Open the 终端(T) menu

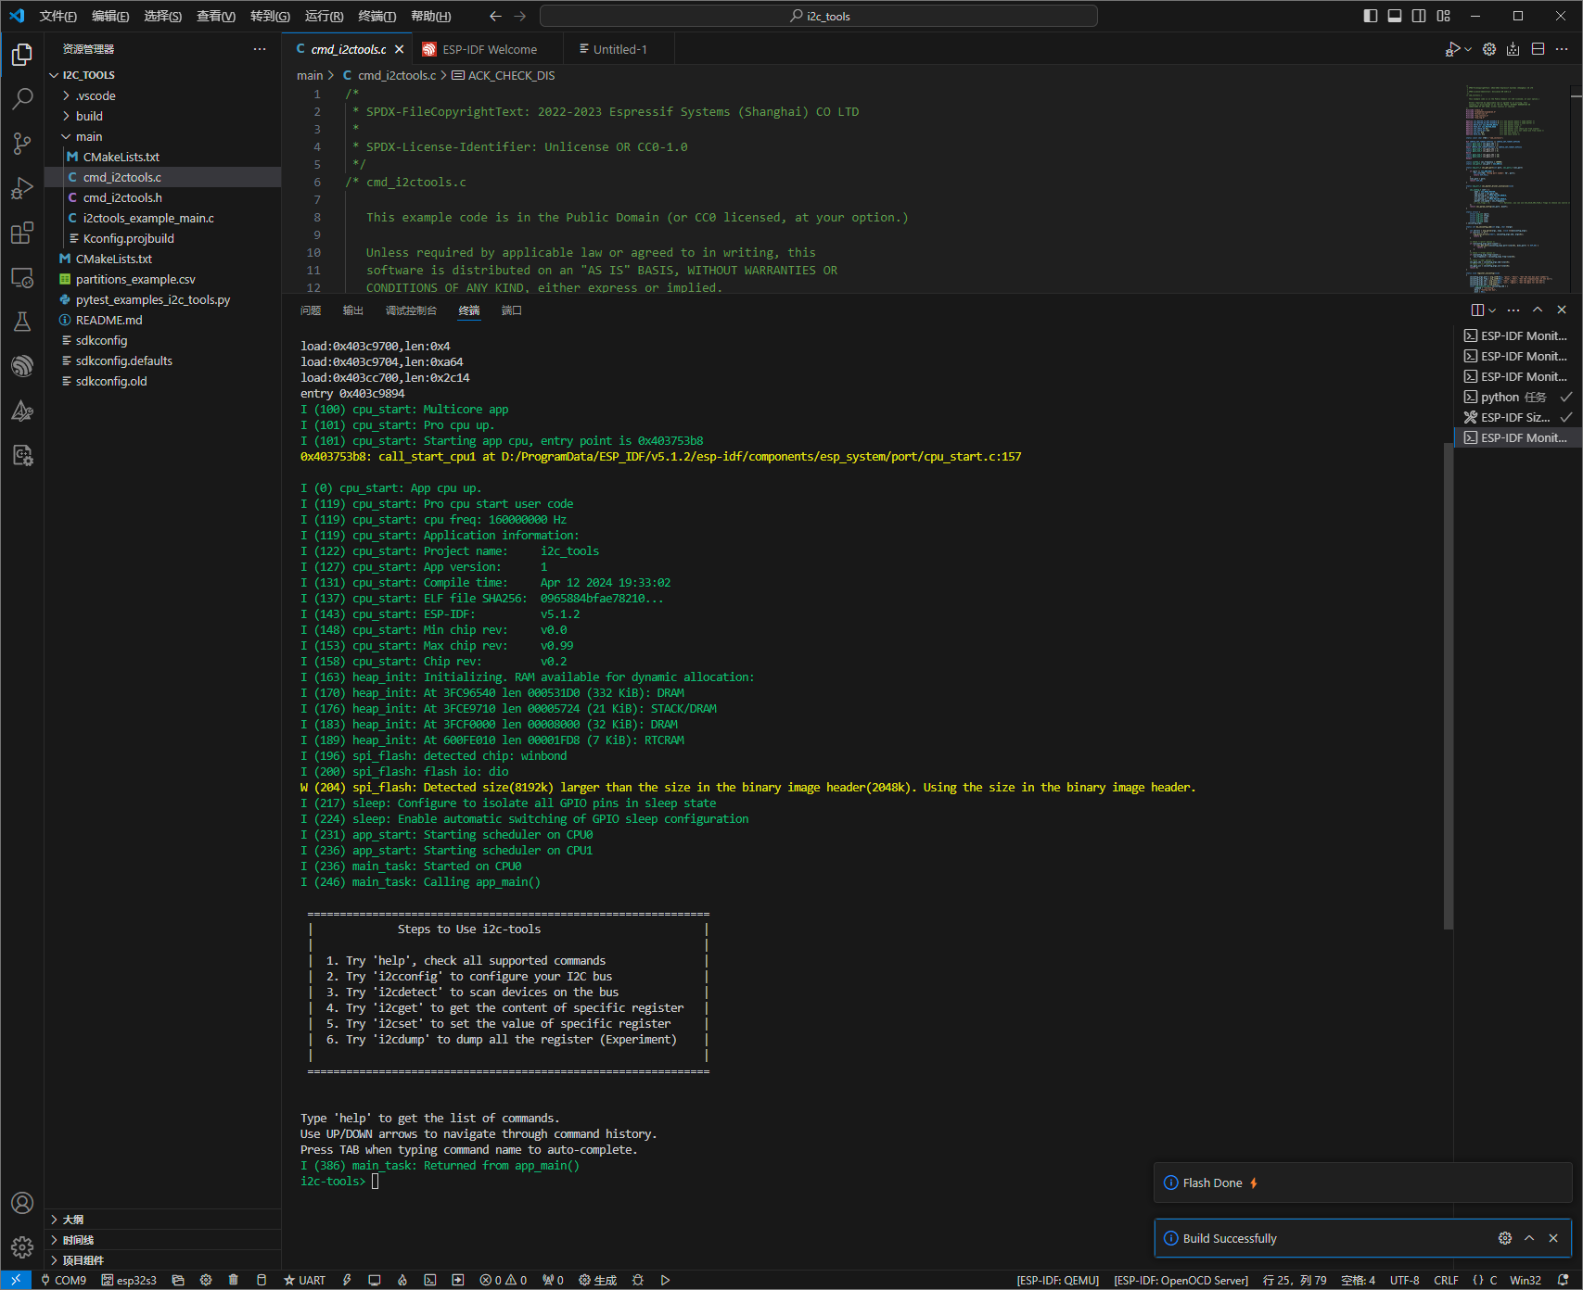(x=377, y=16)
